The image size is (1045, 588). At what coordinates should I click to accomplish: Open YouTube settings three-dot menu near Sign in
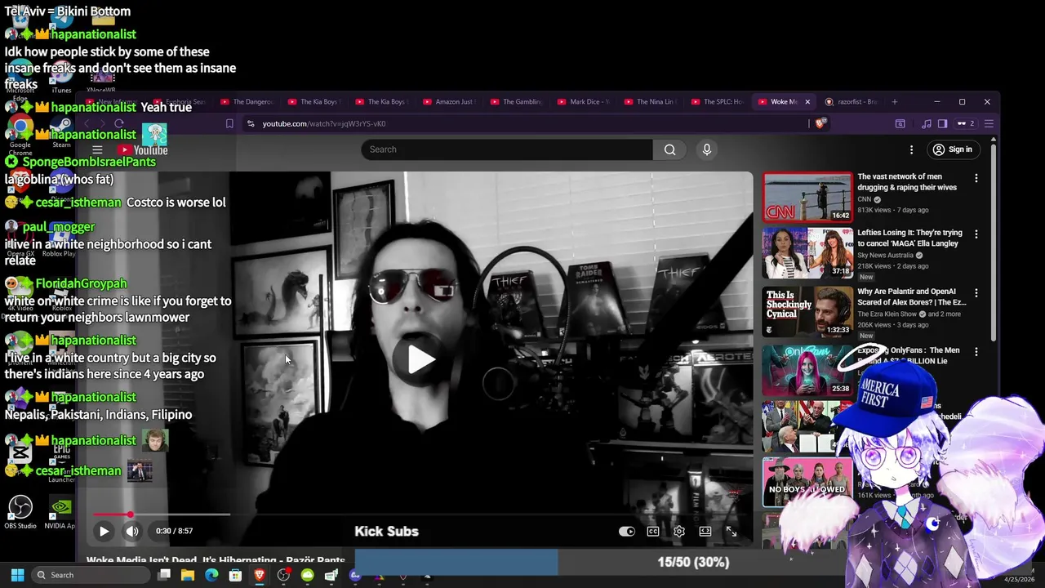coord(911,149)
